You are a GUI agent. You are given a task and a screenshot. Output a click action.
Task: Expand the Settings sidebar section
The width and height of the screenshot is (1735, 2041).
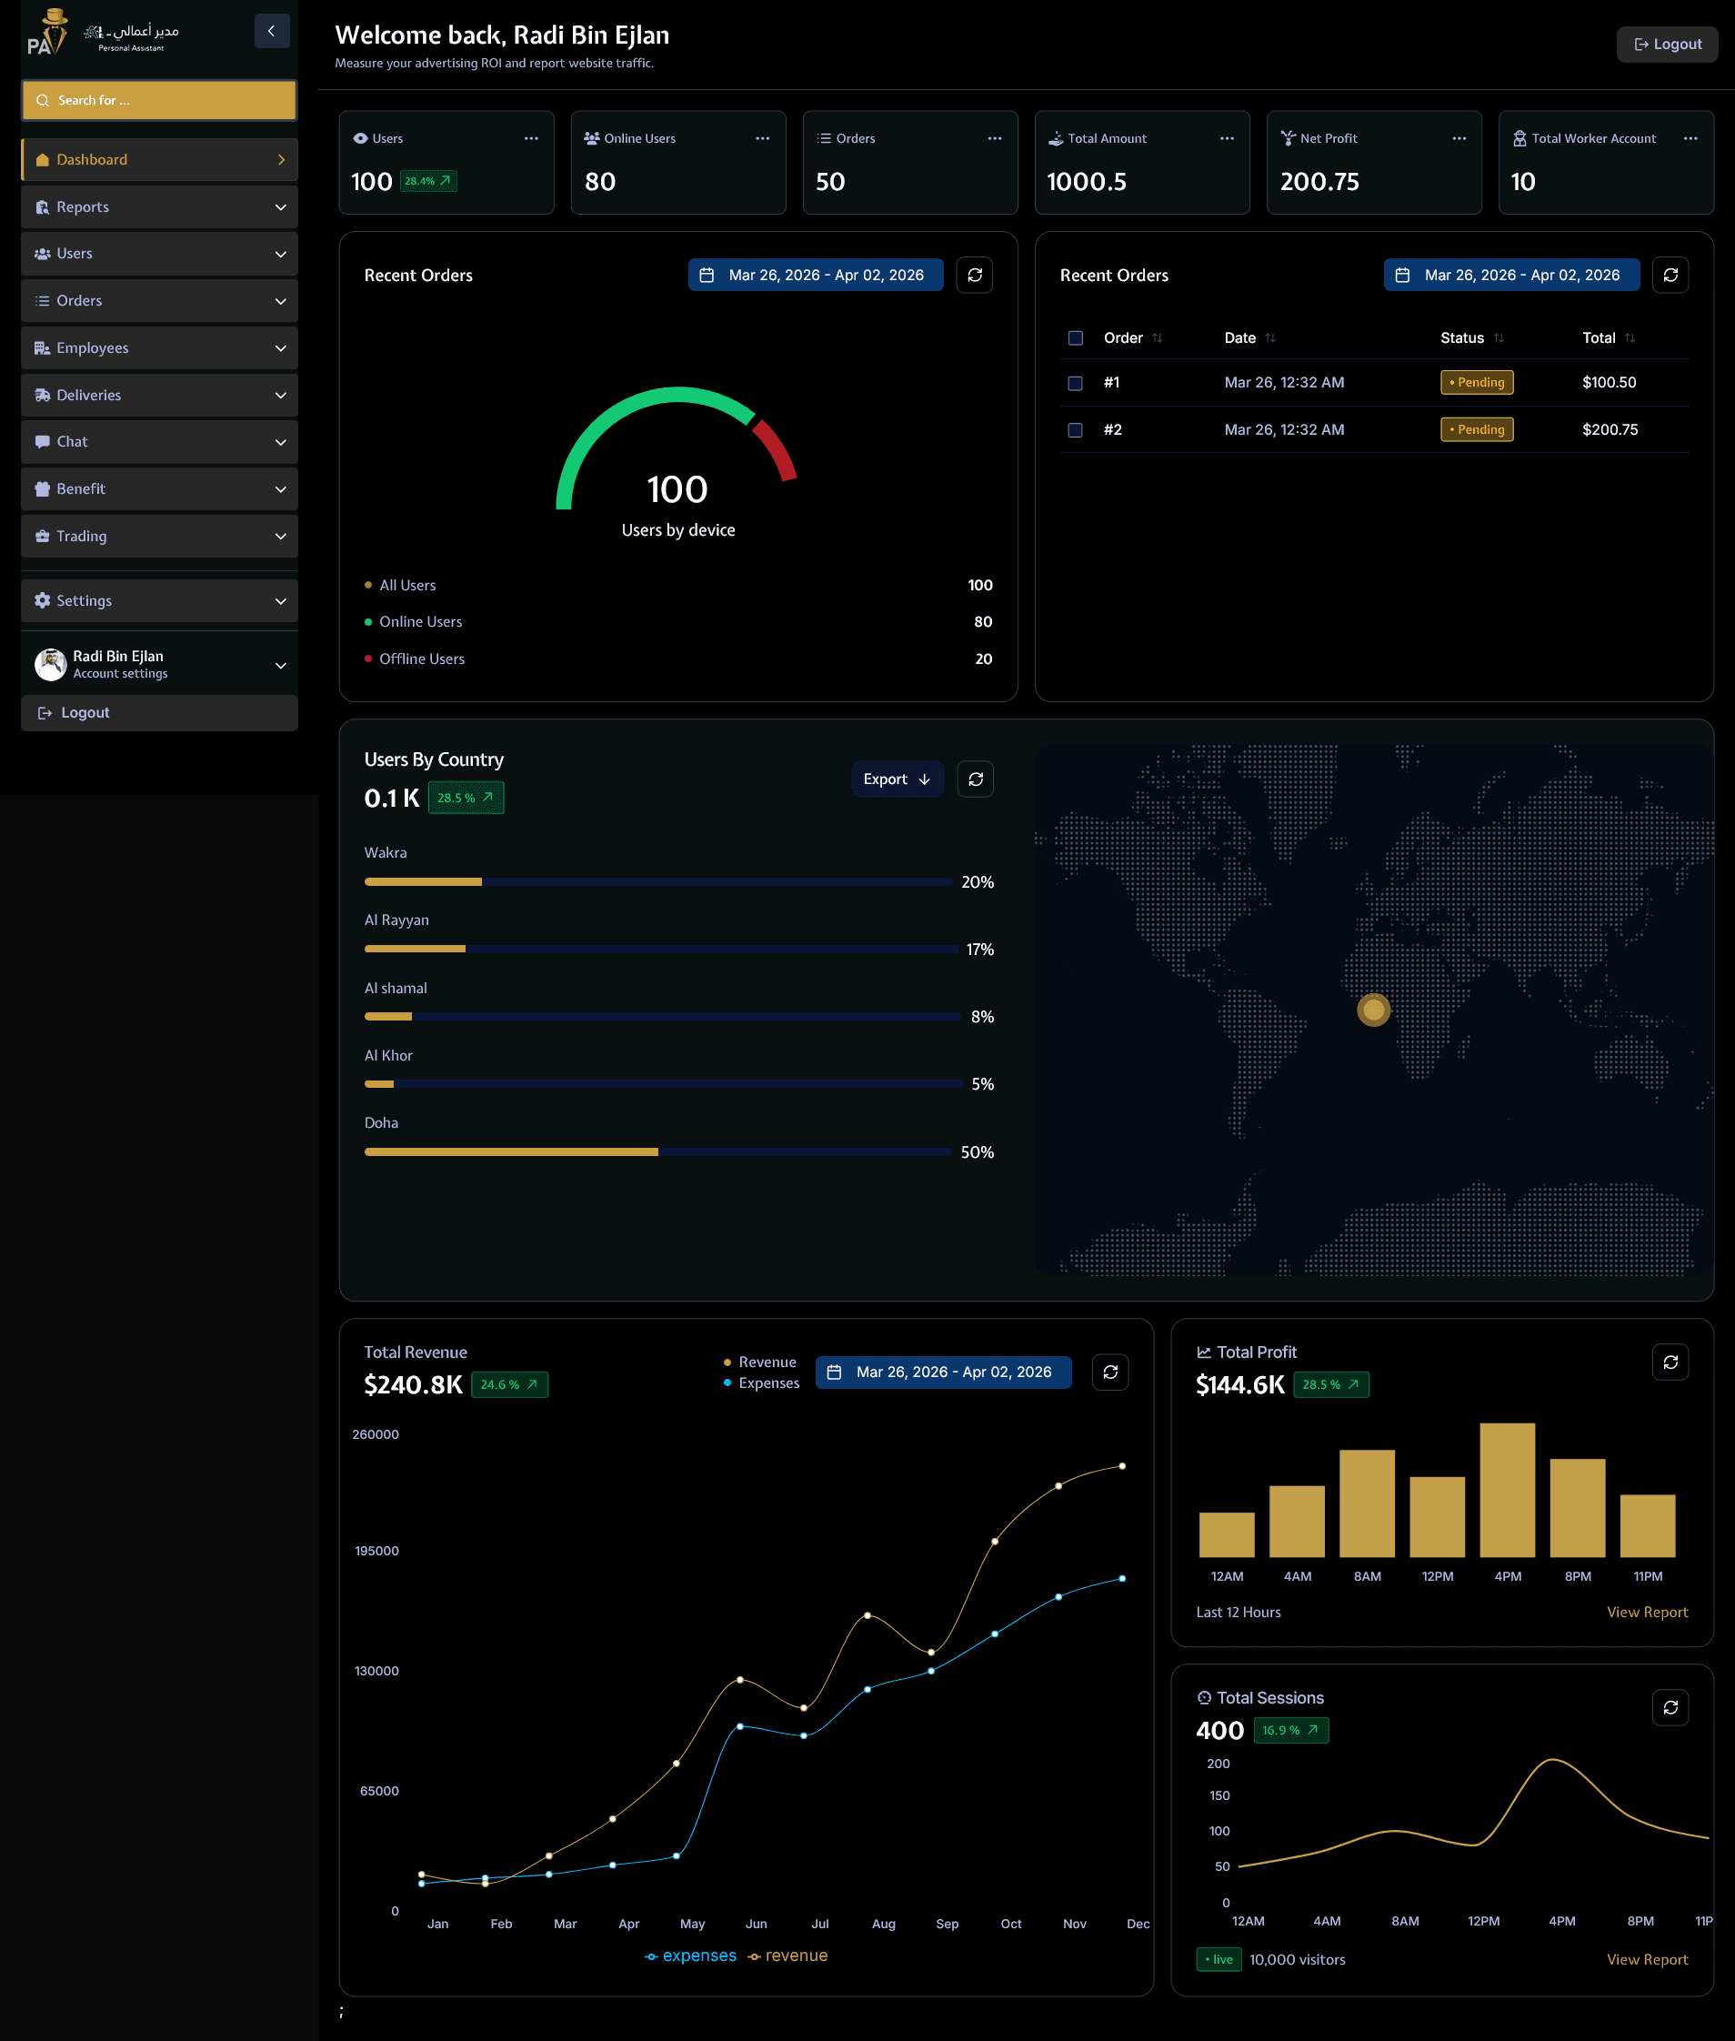[159, 600]
